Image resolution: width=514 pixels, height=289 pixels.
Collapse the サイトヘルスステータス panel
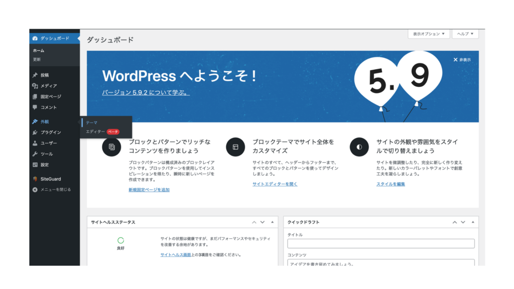(x=273, y=222)
